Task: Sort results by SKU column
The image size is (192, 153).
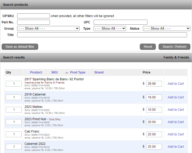Action: (x=54, y=72)
